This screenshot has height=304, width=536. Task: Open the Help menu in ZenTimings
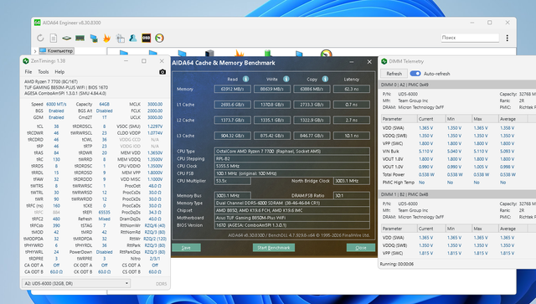click(59, 72)
